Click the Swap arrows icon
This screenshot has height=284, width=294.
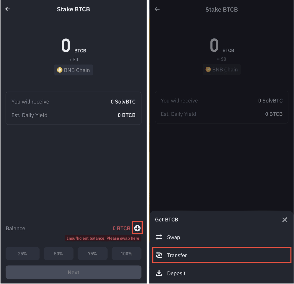159,237
